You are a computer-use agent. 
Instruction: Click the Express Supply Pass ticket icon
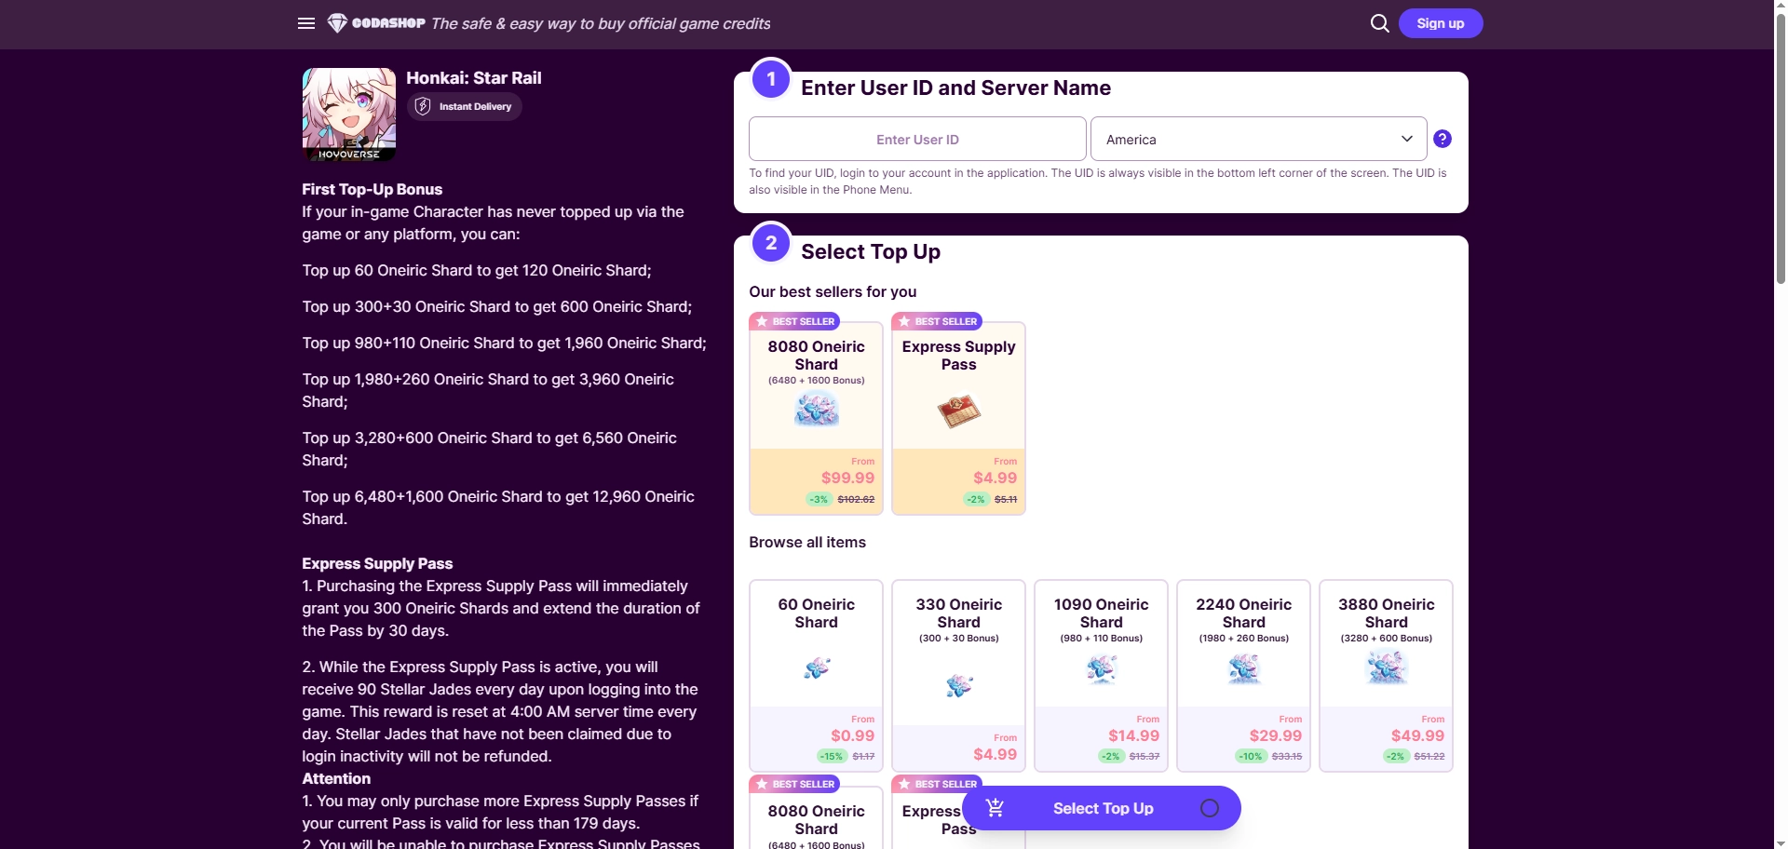958,411
